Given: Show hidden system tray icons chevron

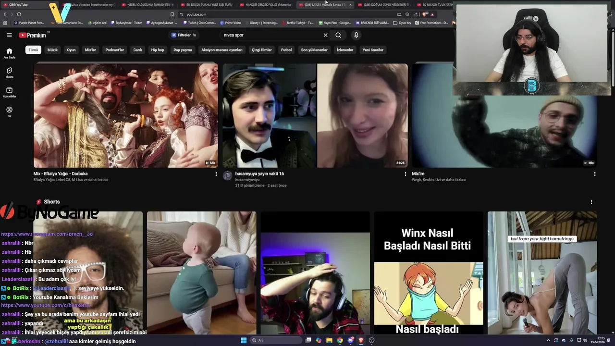Looking at the screenshot, I should tap(548, 340).
